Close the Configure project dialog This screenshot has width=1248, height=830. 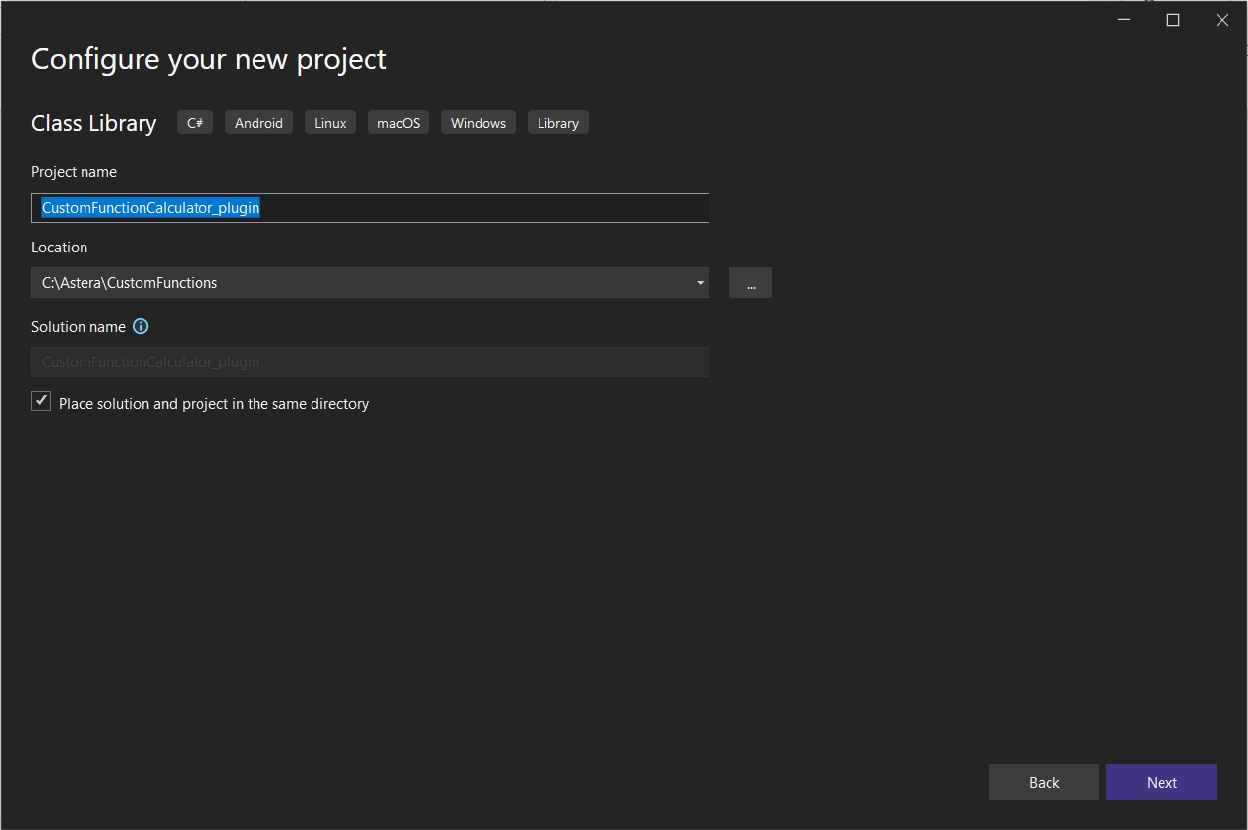point(1221,20)
